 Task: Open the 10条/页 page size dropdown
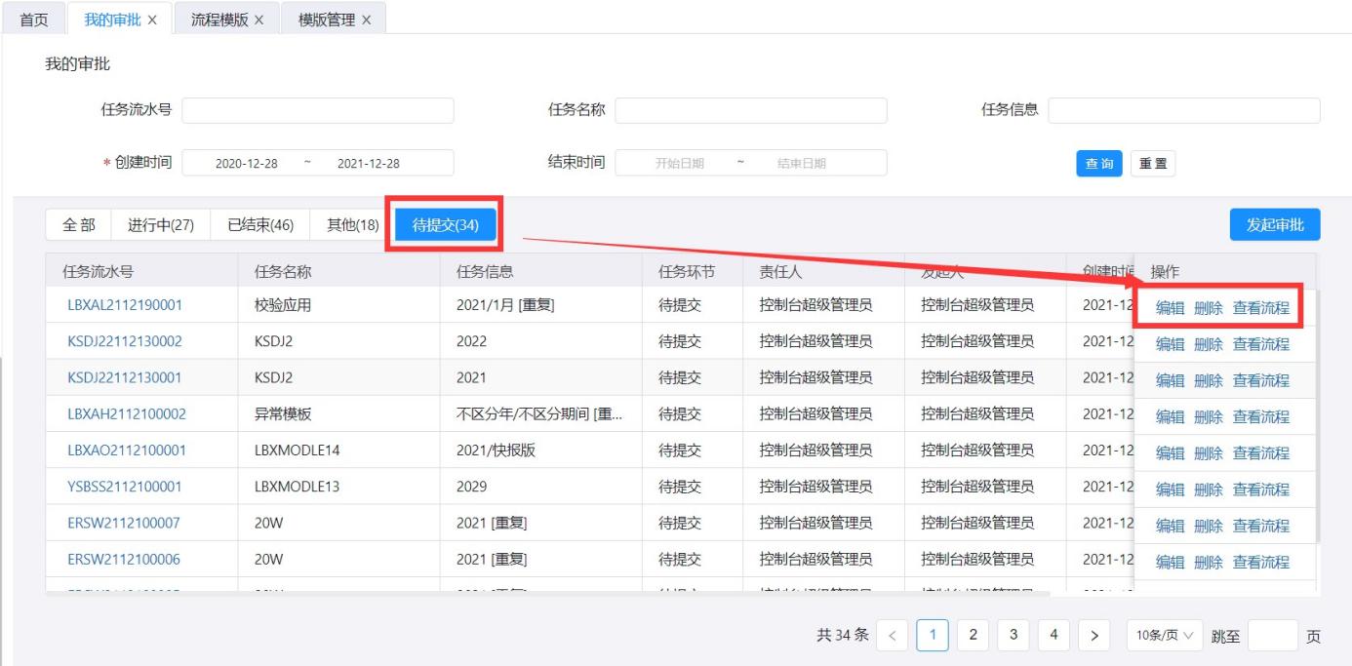point(1165,636)
